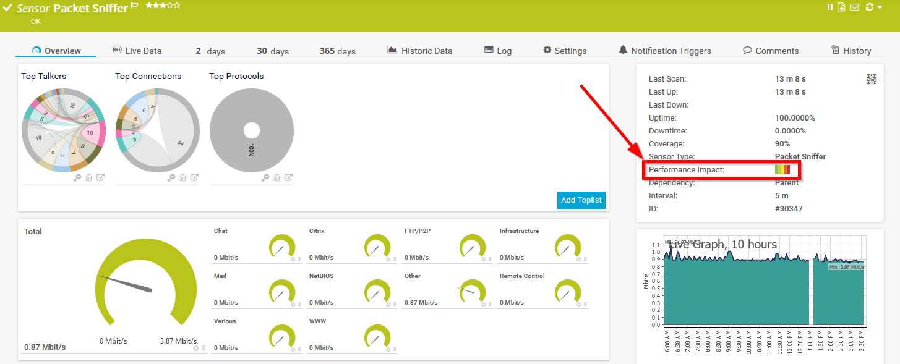Click the Add Toplist button
The height and width of the screenshot is (364, 900).
581,200
